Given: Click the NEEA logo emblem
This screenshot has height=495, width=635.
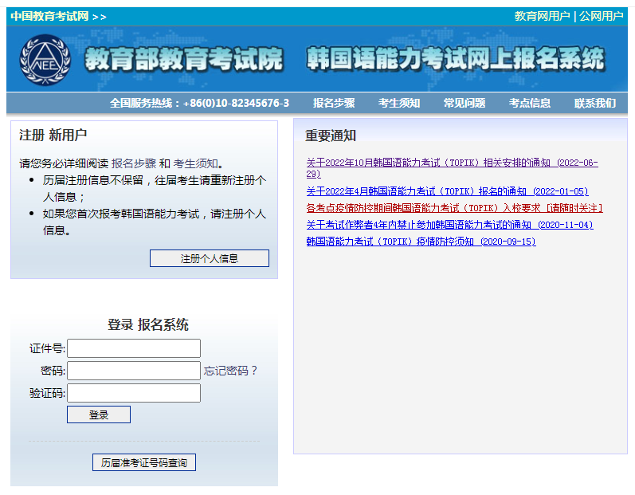Looking at the screenshot, I should point(45,60).
